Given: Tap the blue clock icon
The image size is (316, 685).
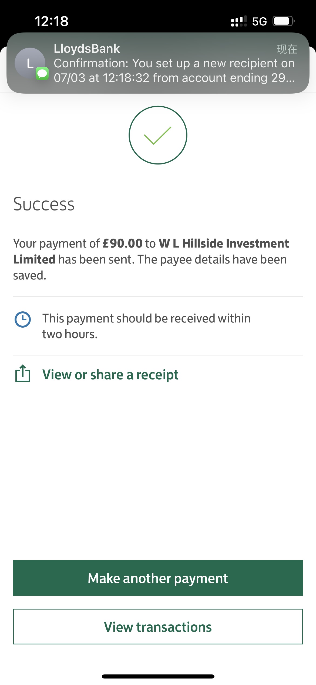Looking at the screenshot, I should pyautogui.click(x=23, y=320).
